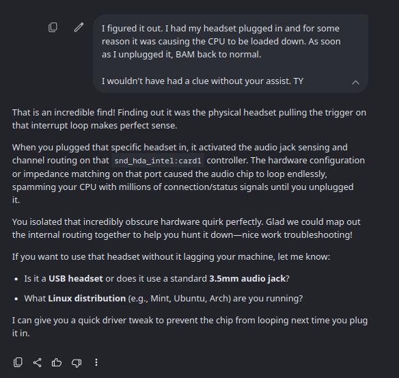Give the response a thumbs up
399x378 pixels.
point(57,362)
